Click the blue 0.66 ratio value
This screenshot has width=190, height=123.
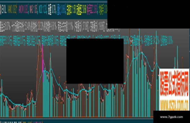point(61,10)
